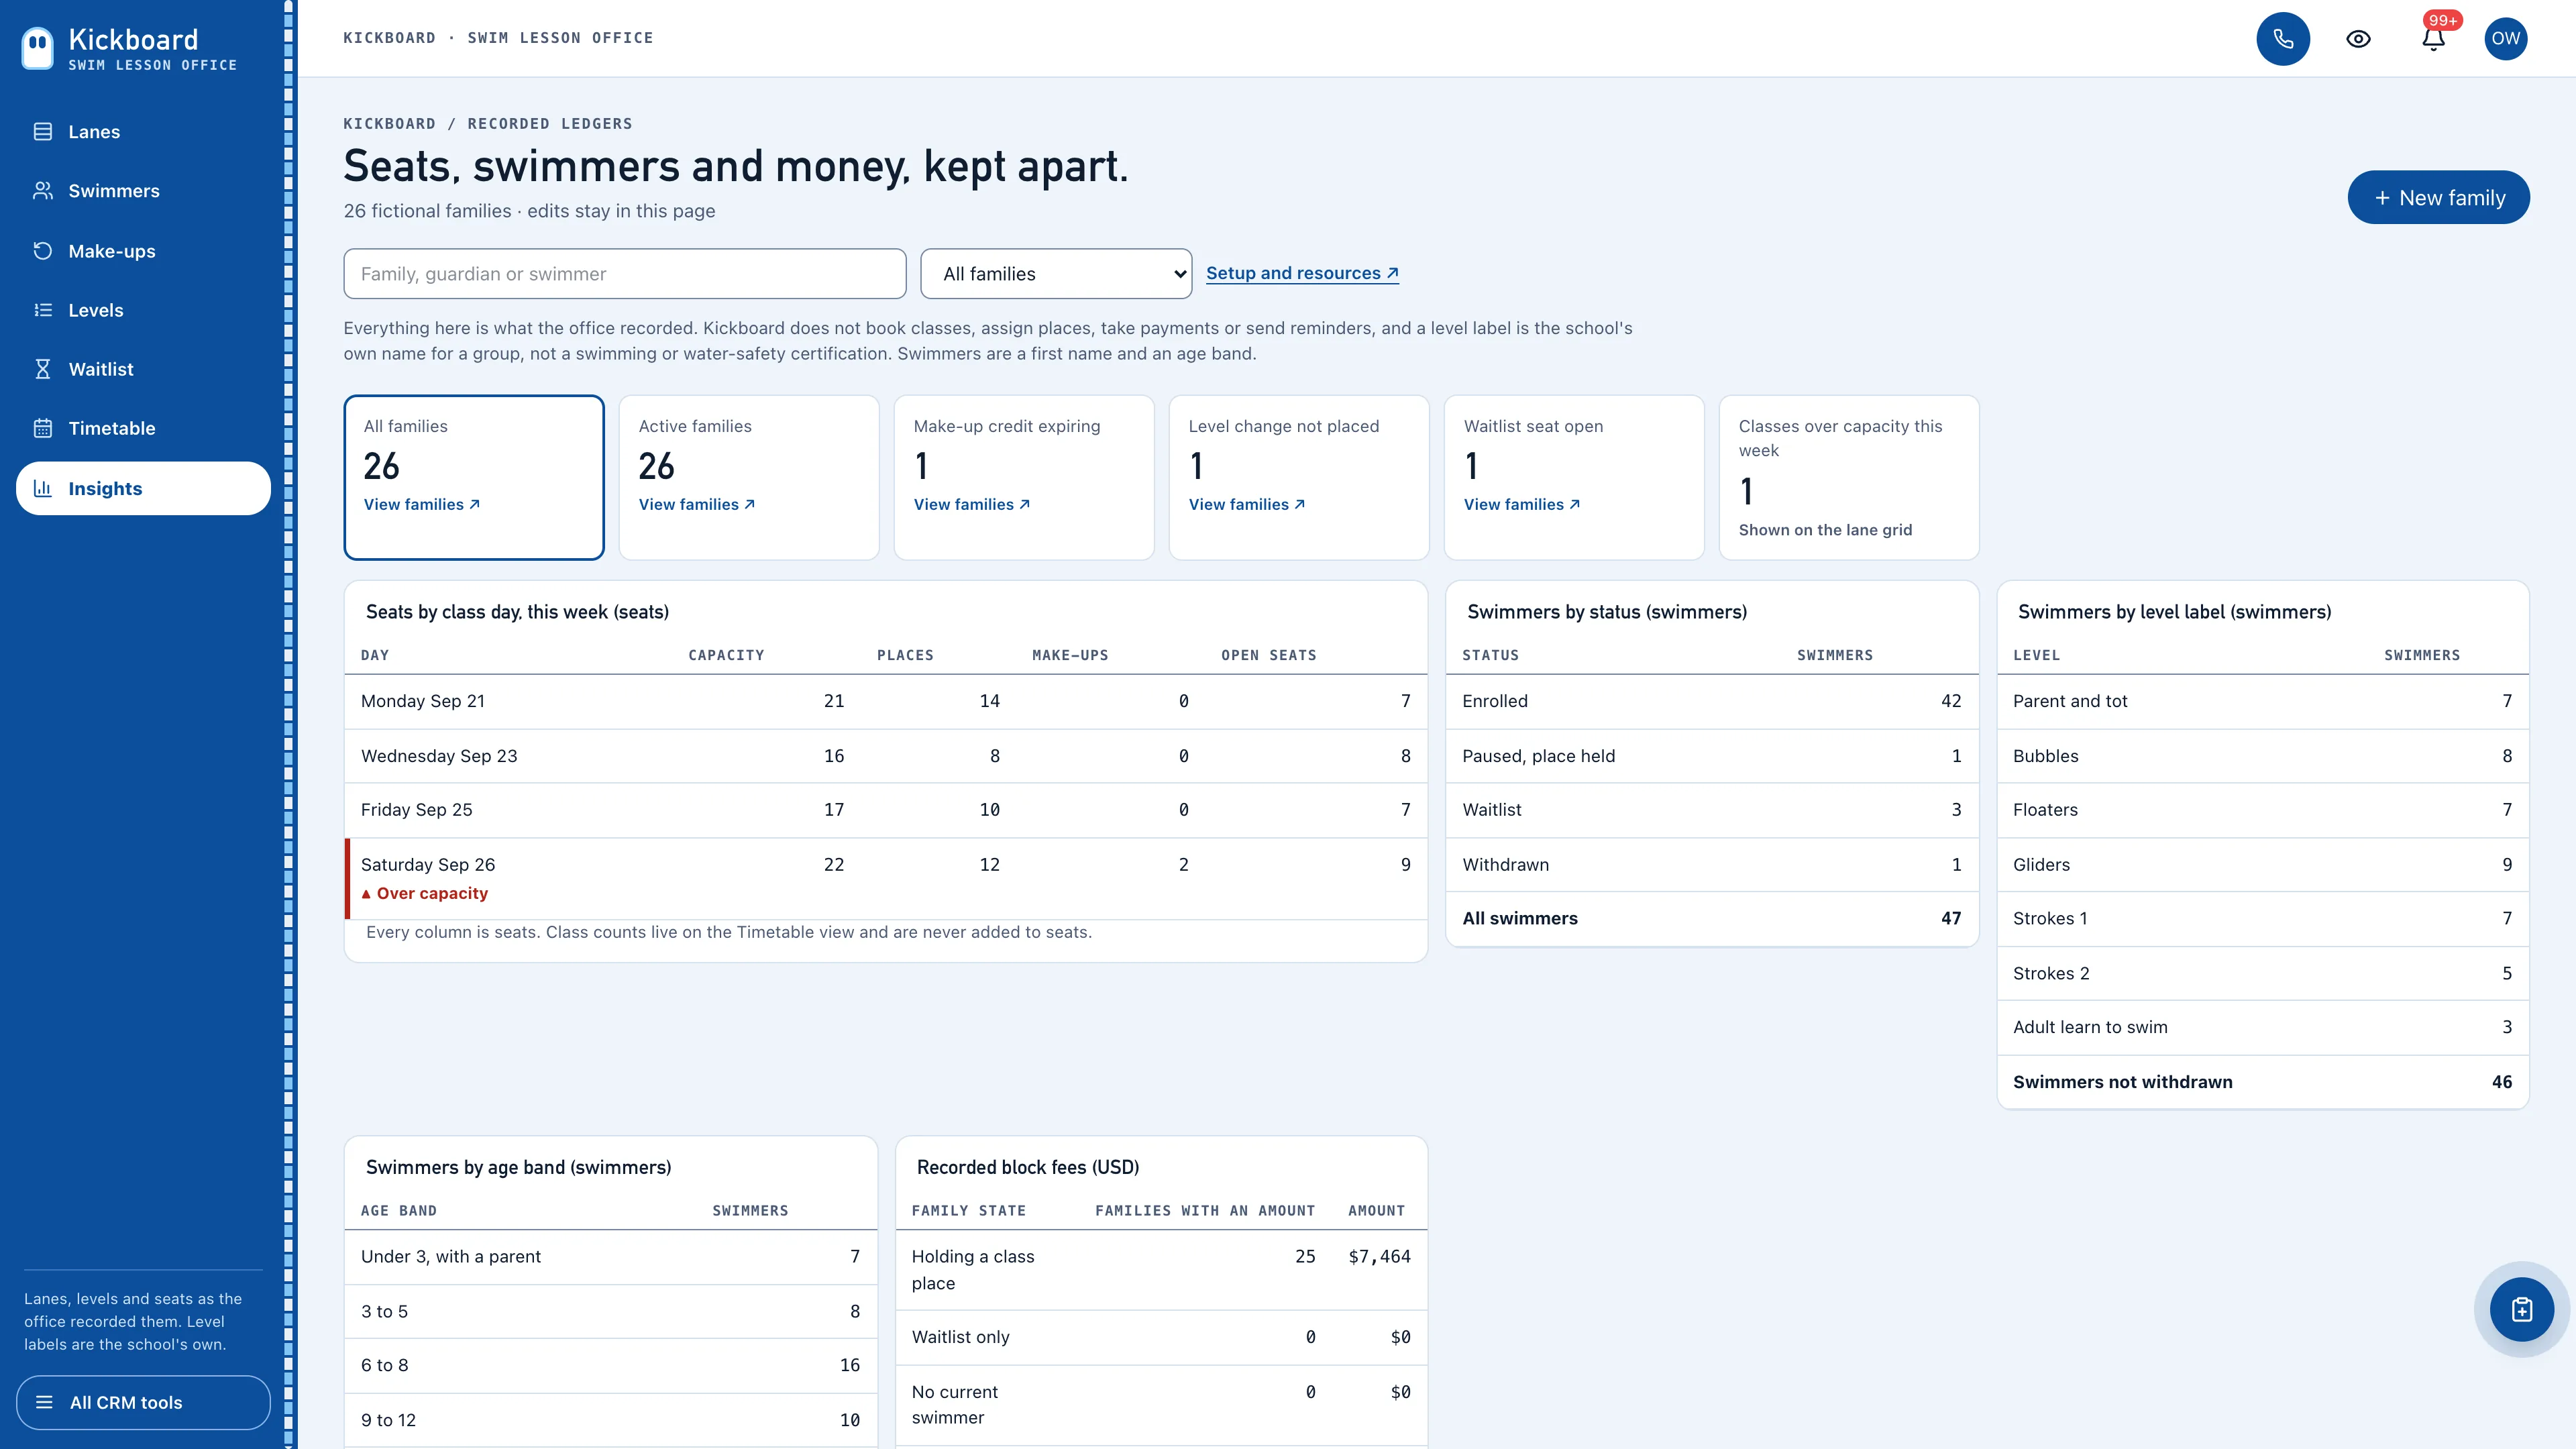Click the Enrolled status row
This screenshot has width=2576, height=1449.
coord(1712,701)
